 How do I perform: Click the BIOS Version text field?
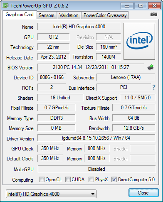click(91, 67)
